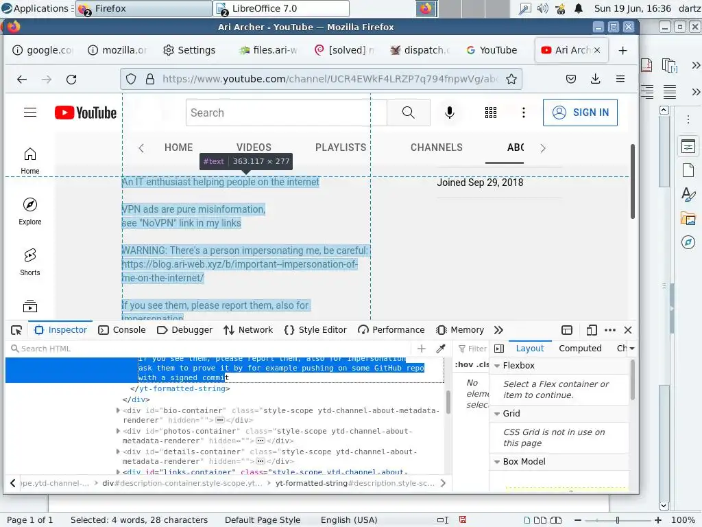Start voice search with microphone icon
This screenshot has height=527, width=702.
point(450,113)
